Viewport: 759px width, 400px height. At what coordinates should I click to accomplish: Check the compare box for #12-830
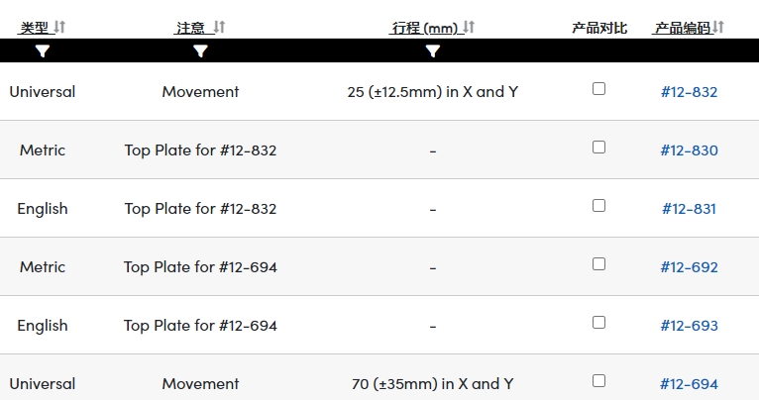point(598,148)
